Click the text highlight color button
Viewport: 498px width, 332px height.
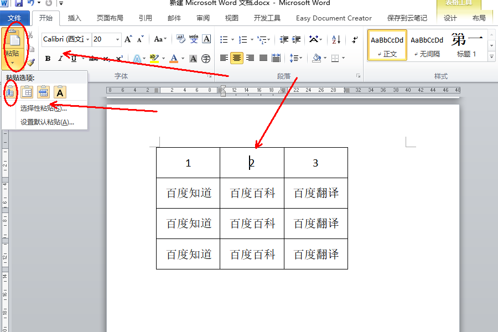[154, 59]
